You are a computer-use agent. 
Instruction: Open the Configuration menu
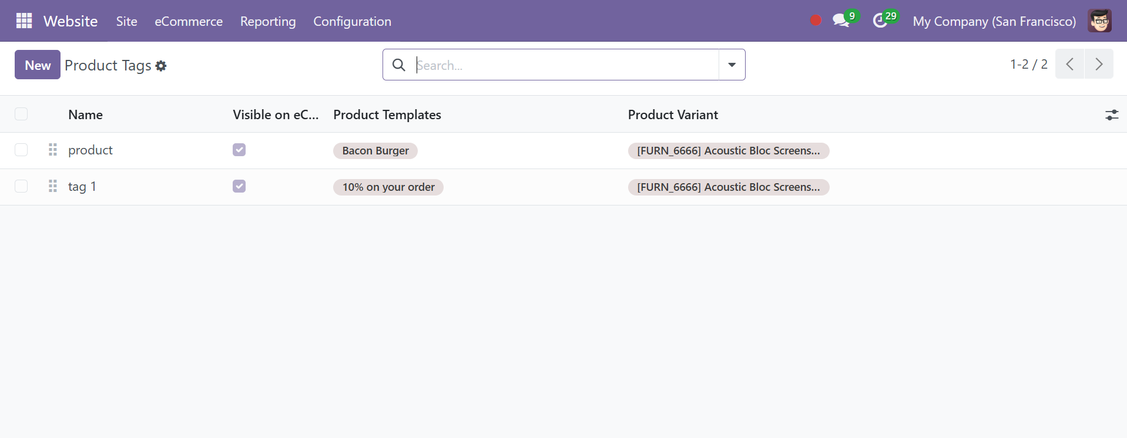[352, 21]
